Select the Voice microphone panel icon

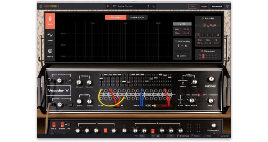click(x=50, y=21)
